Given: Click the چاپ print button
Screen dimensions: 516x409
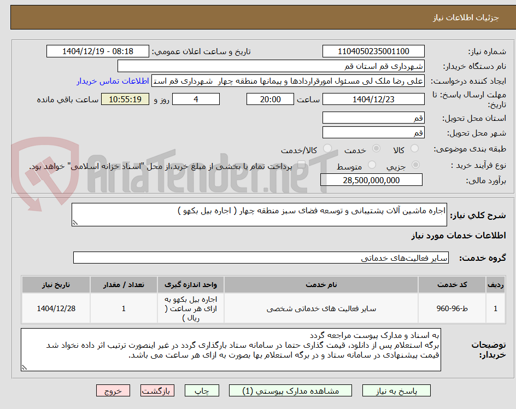Looking at the screenshot, I should pyautogui.click(x=202, y=390).
